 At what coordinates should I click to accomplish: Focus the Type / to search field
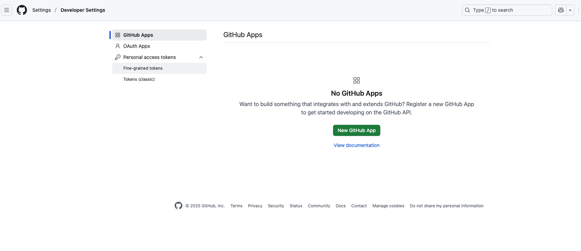coord(507,10)
